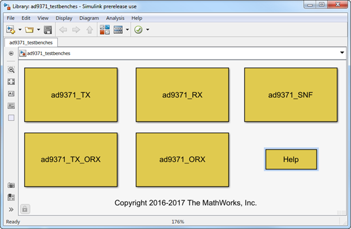Click the Fit to View icon
This screenshot has height=229, width=351.
click(11, 82)
